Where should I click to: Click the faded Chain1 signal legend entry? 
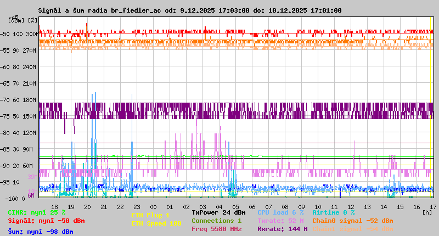(x=352, y=229)
